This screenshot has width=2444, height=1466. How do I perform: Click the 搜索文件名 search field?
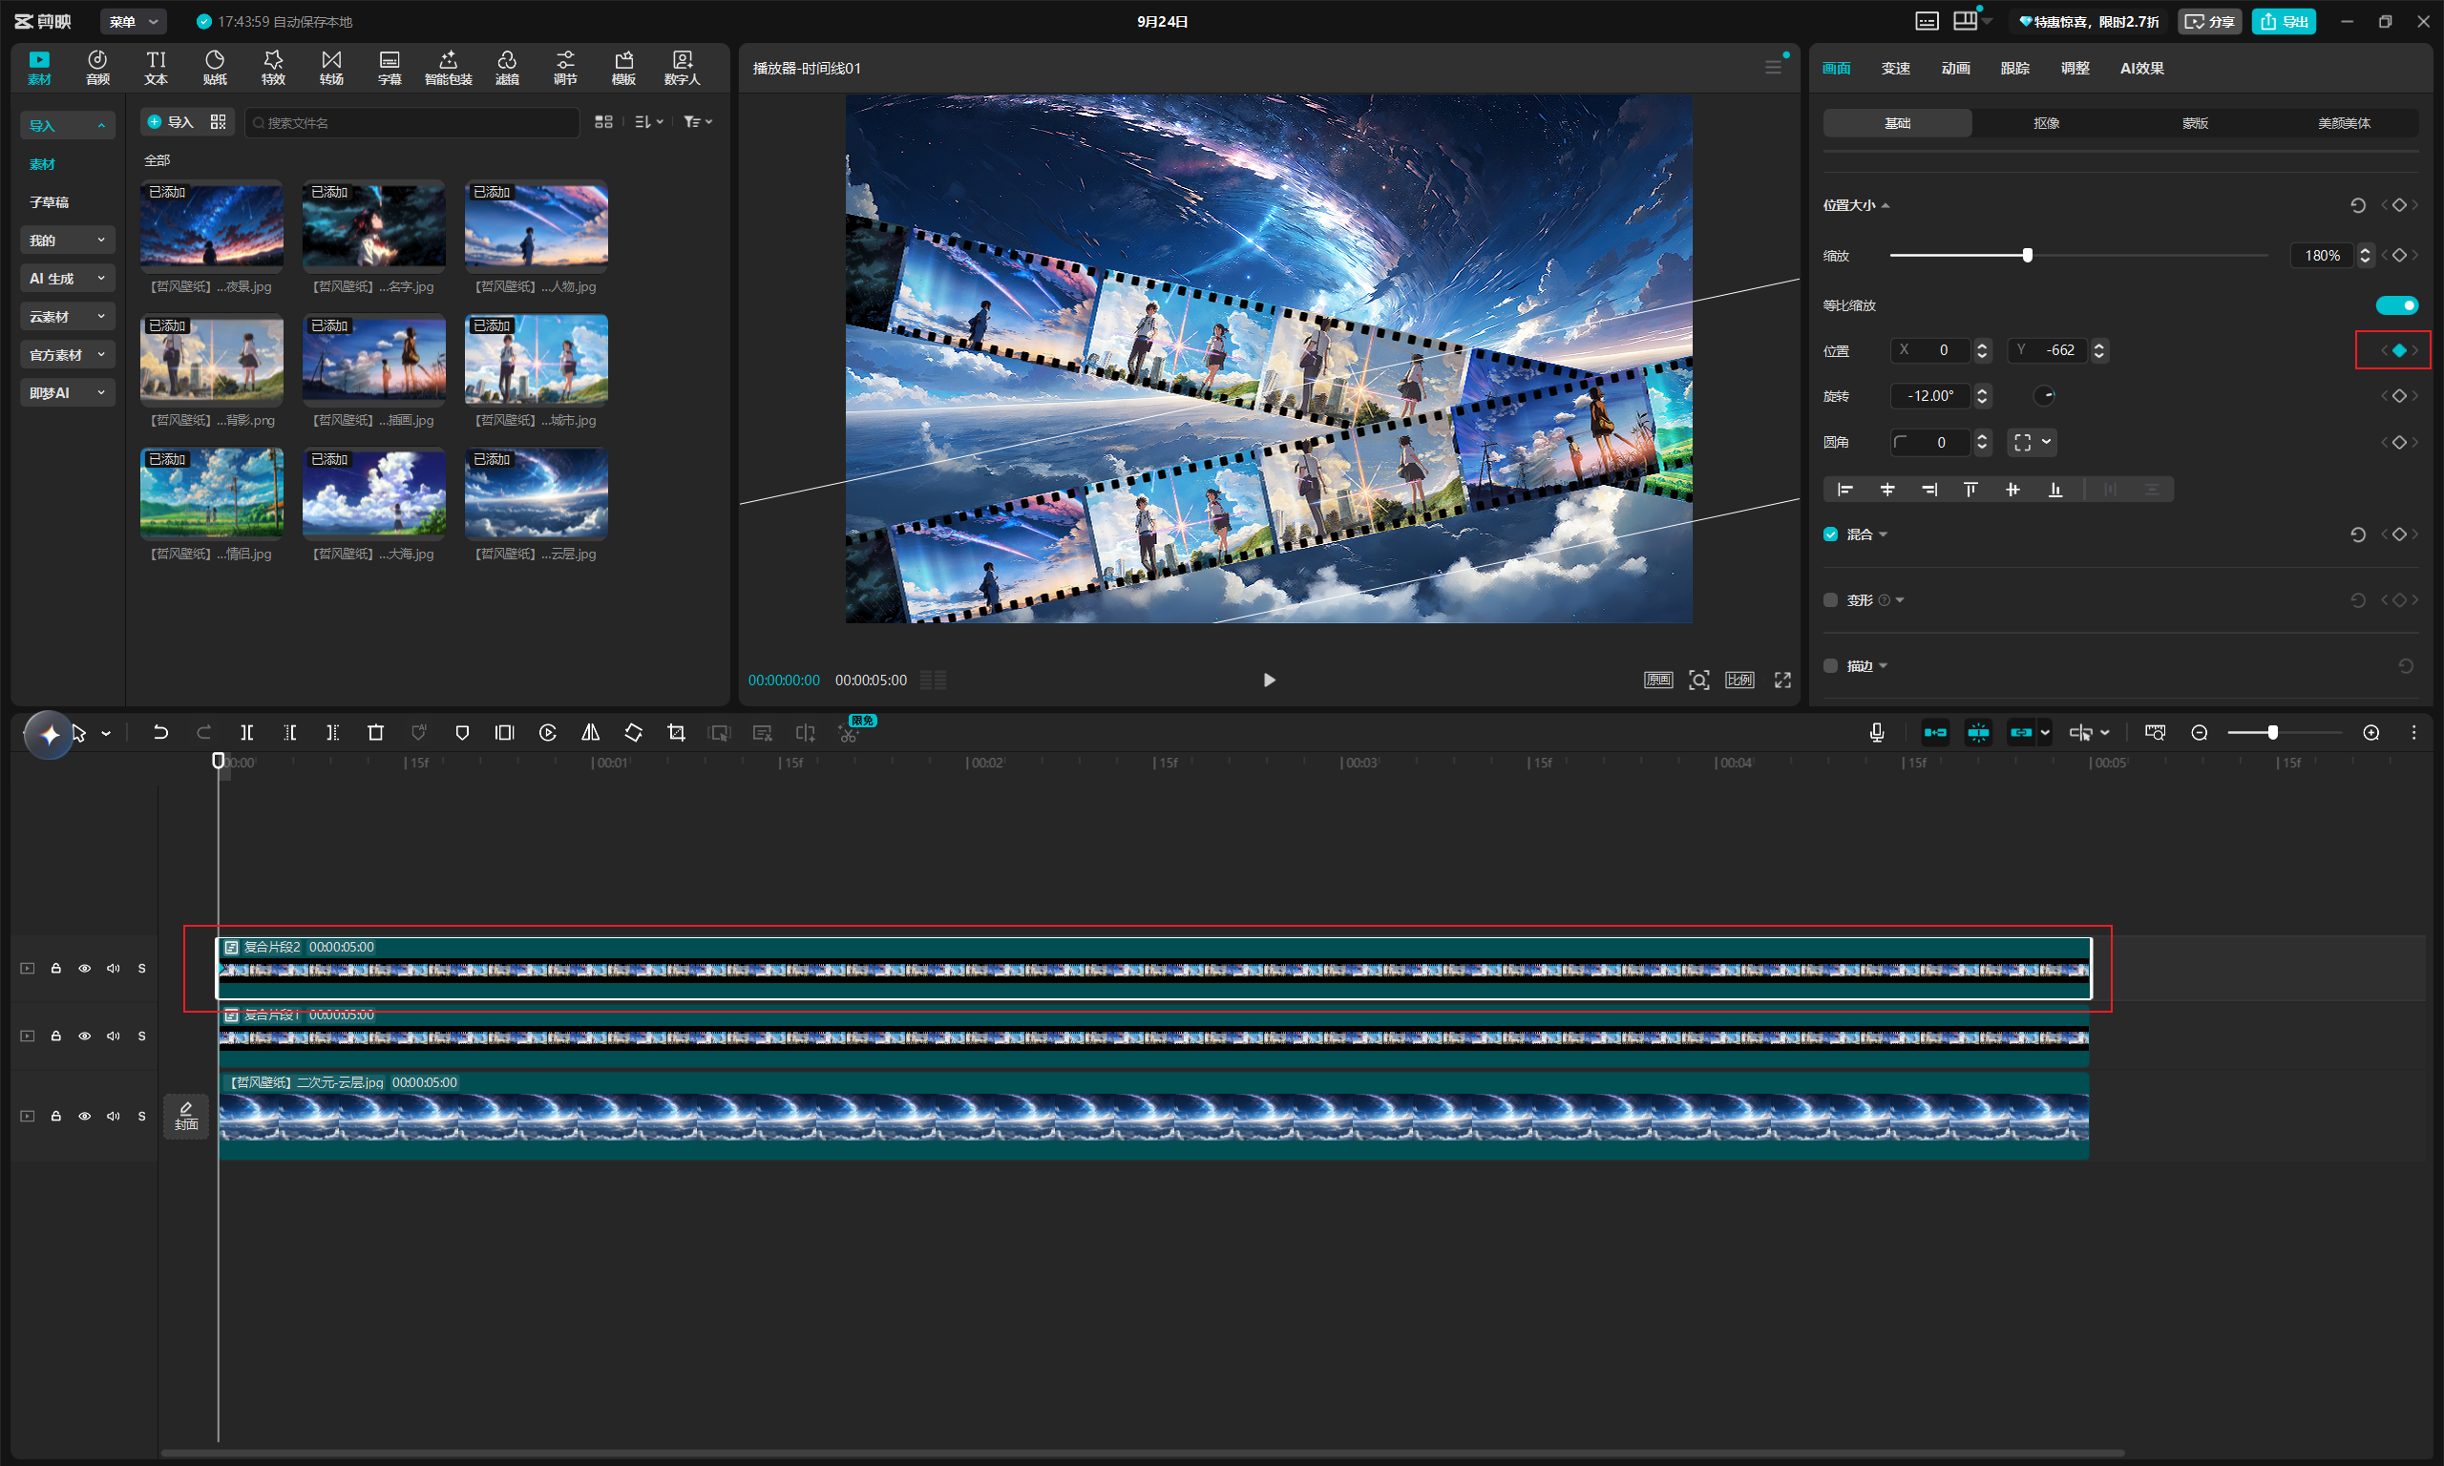(411, 122)
